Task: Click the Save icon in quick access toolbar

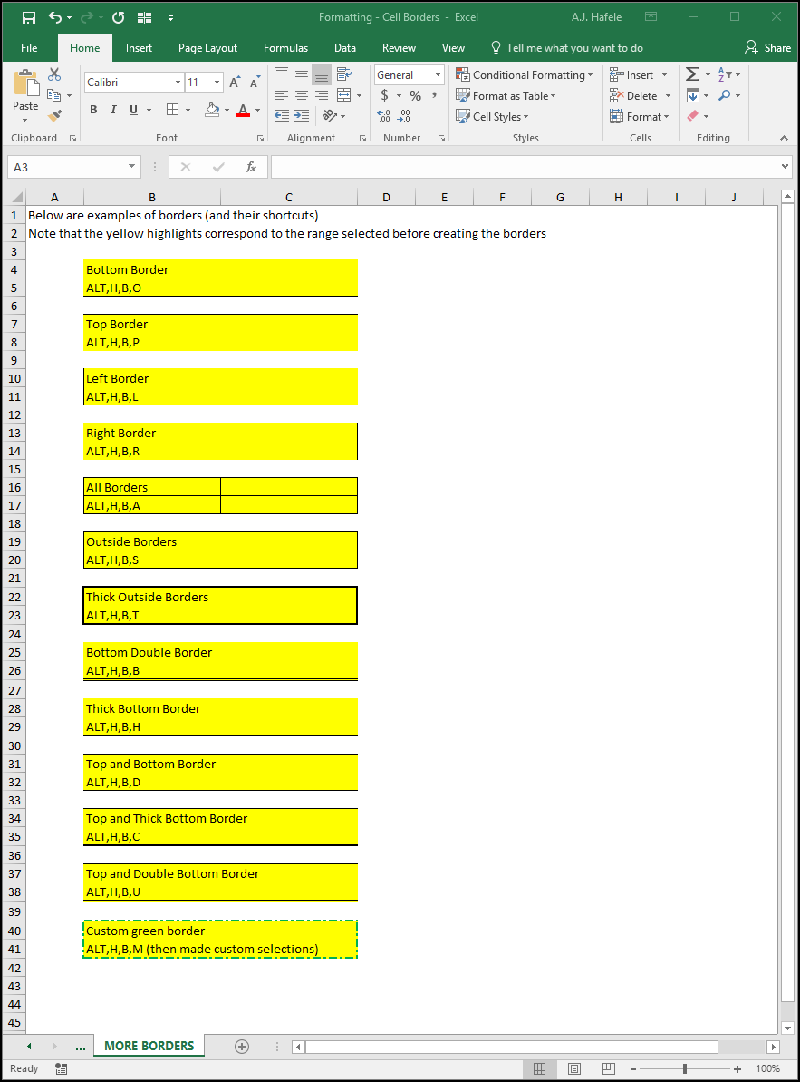Action: [x=28, y=18]
